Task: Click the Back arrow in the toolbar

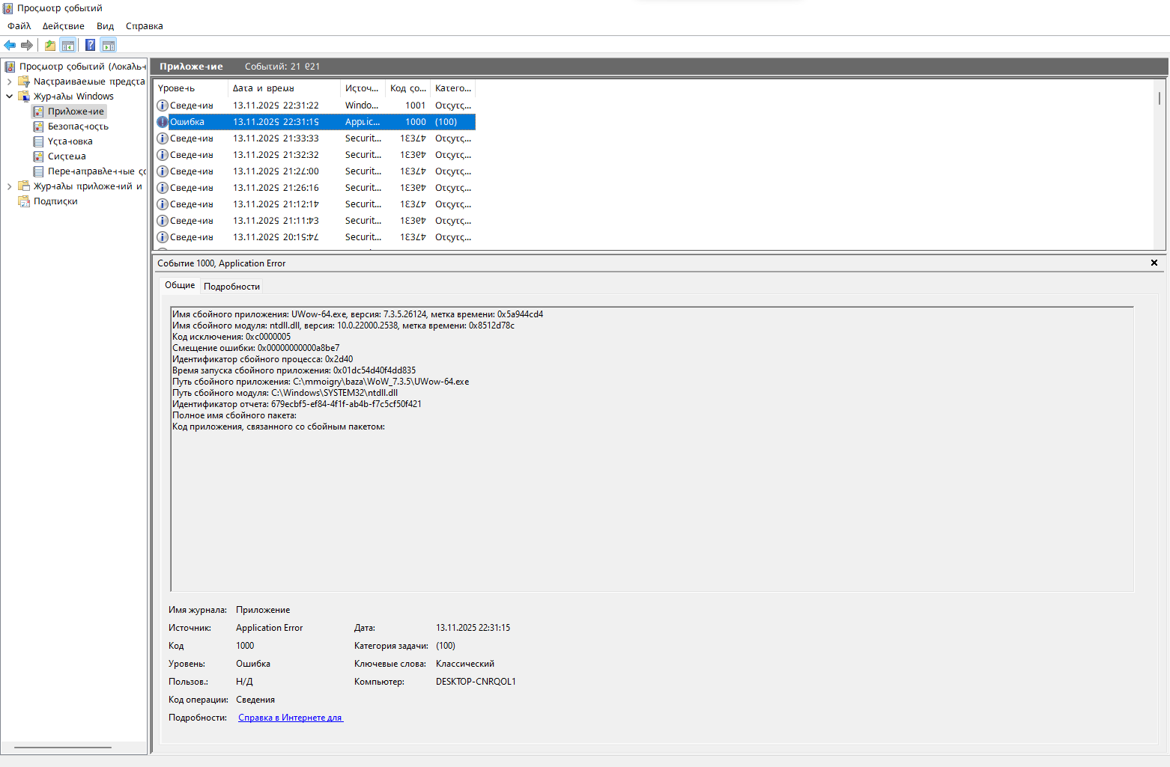Action: pyautogui.click(x=10, y=45)
